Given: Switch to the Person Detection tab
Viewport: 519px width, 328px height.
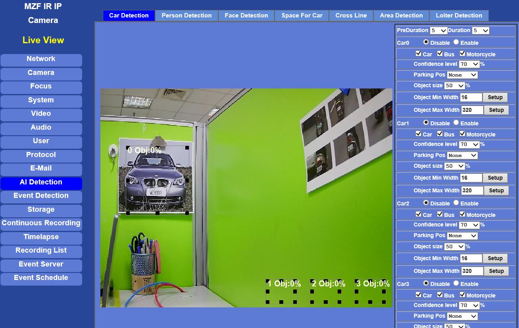Looking at the screenshot, I should pos(186,15).
